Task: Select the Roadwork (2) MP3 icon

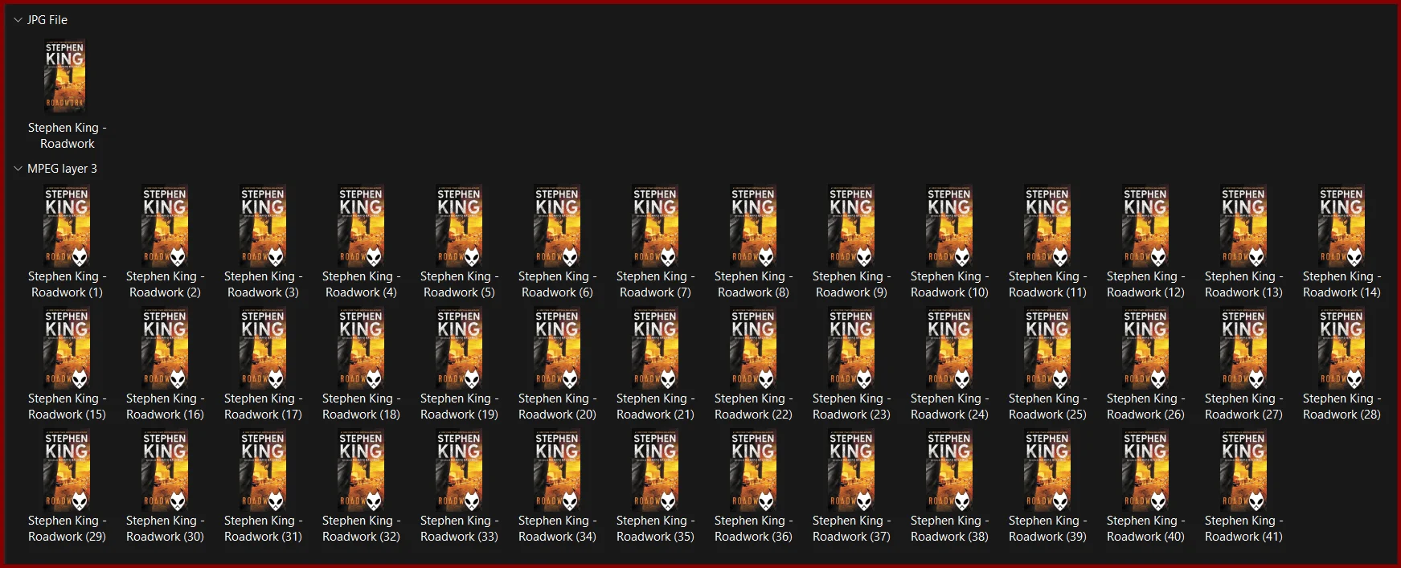Action: point(165,227)
